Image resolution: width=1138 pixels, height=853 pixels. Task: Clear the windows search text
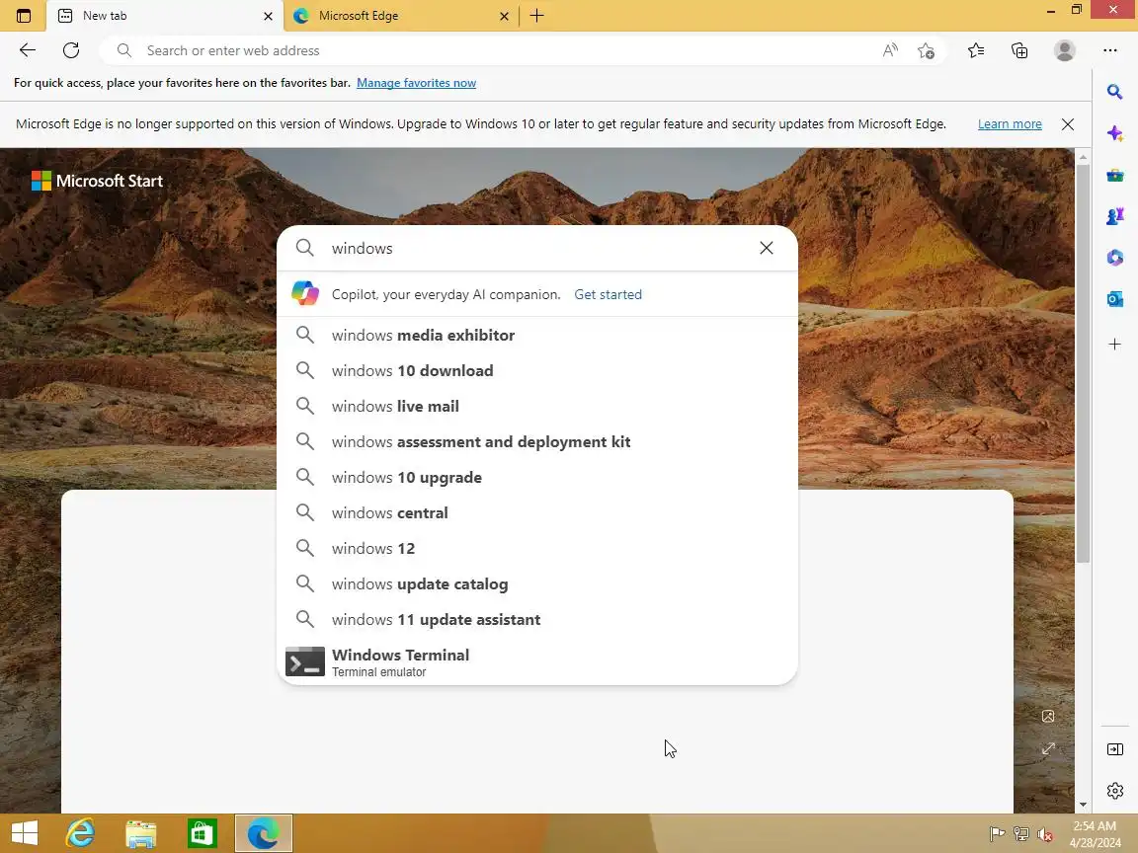point(766,248)
